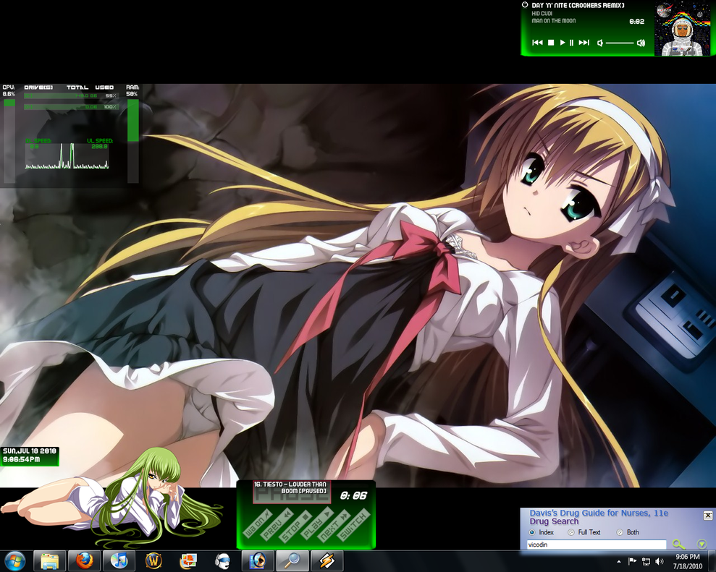This screenshot has height=572, width=716.
Task: Open the green dropdown arrow in Drug Search
Action: point(701,544)
